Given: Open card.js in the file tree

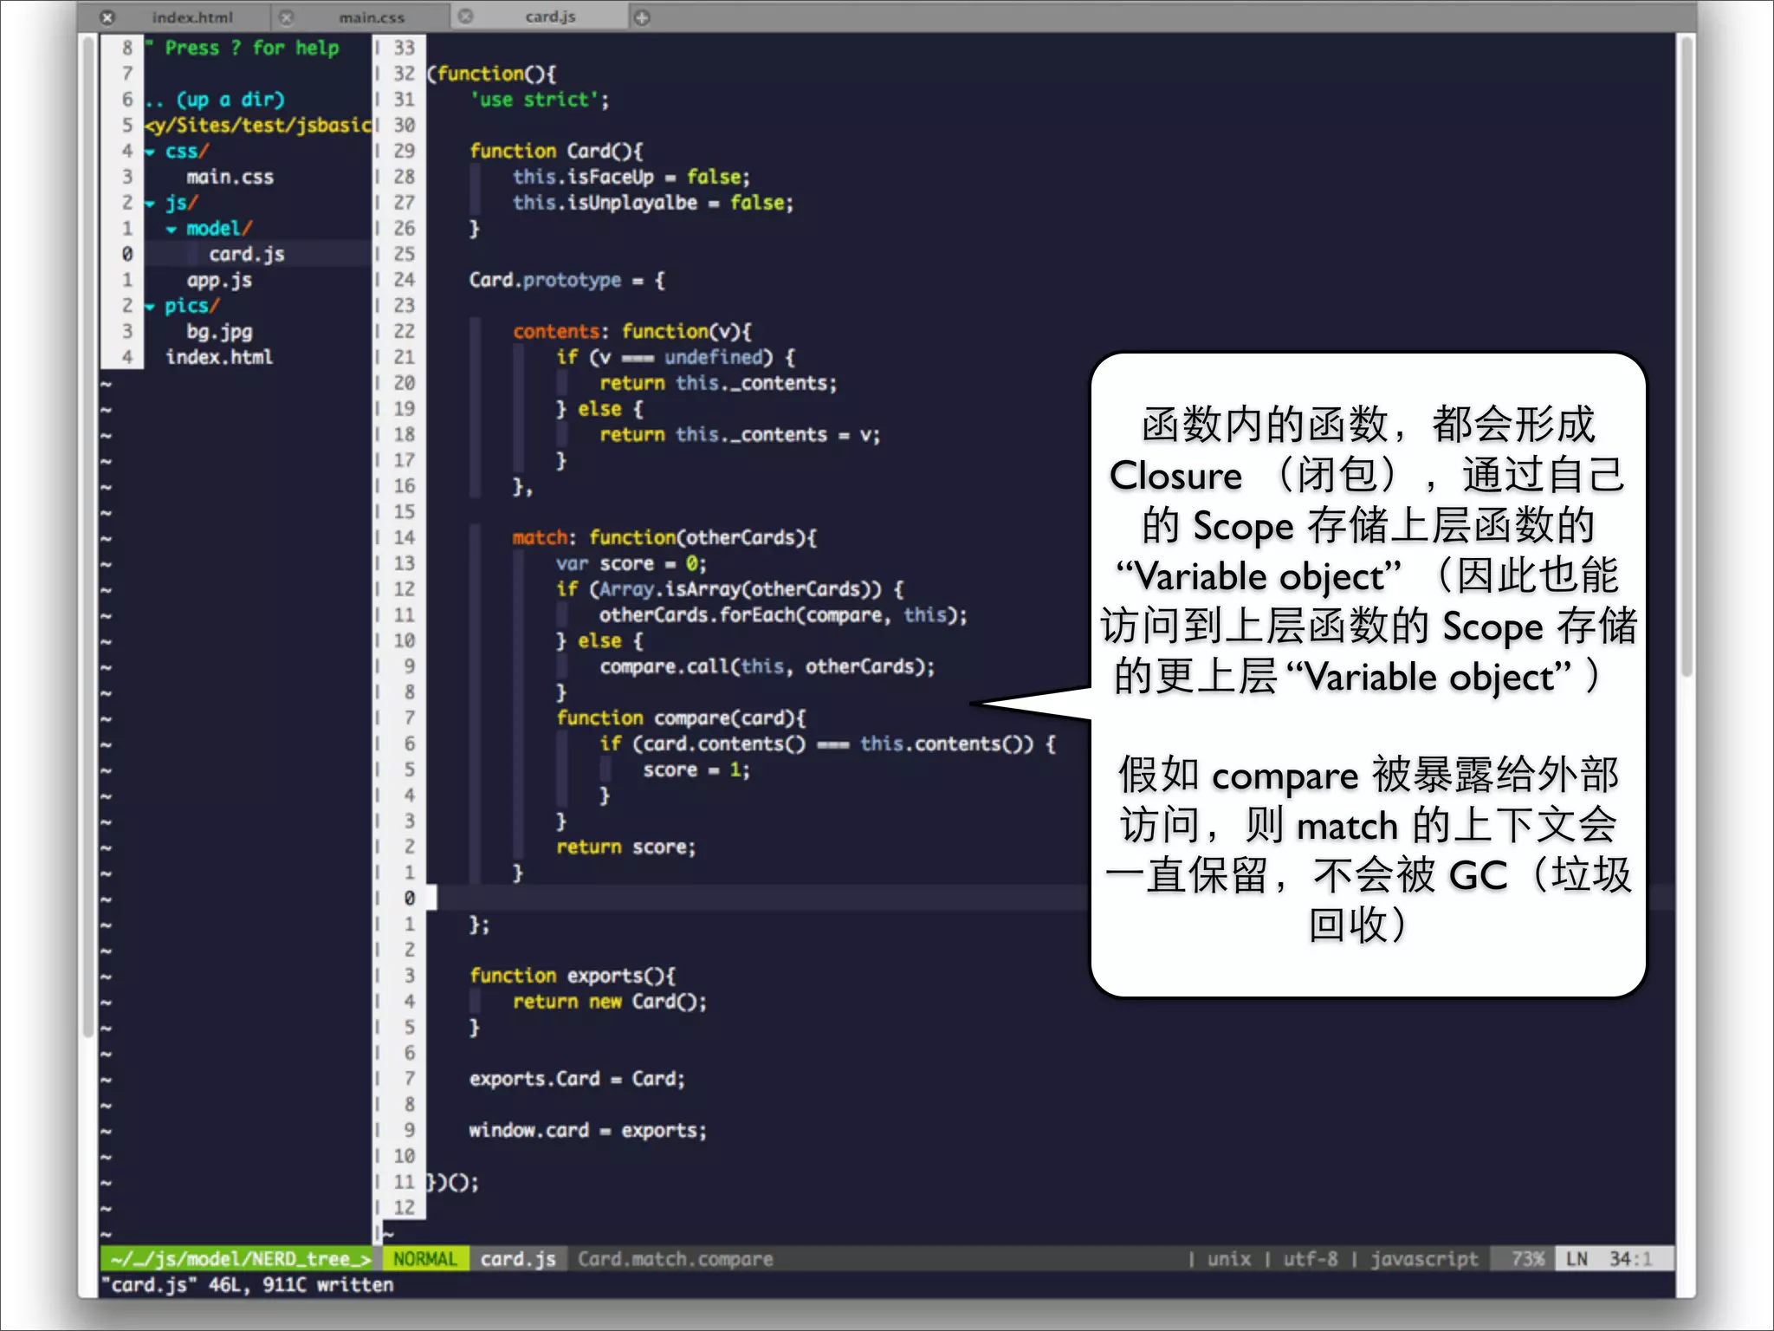Looking at the screenshot, I should pyautogui.click(x=246, y=254).
